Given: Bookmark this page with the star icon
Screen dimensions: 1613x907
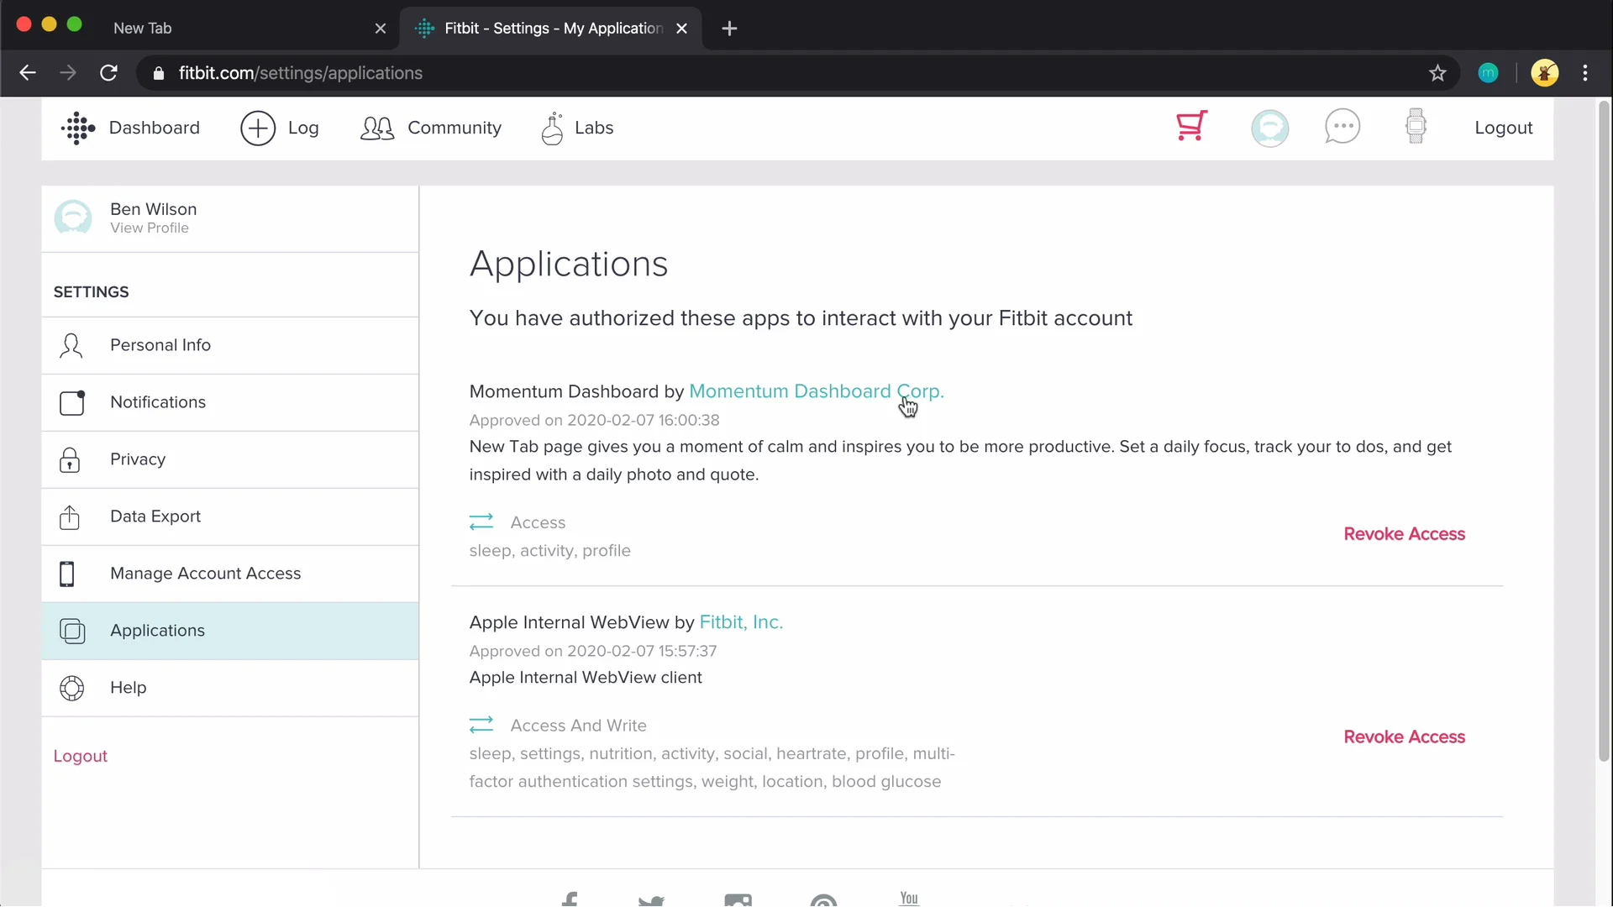Looking at the screenshot, I should (1437, 73).
